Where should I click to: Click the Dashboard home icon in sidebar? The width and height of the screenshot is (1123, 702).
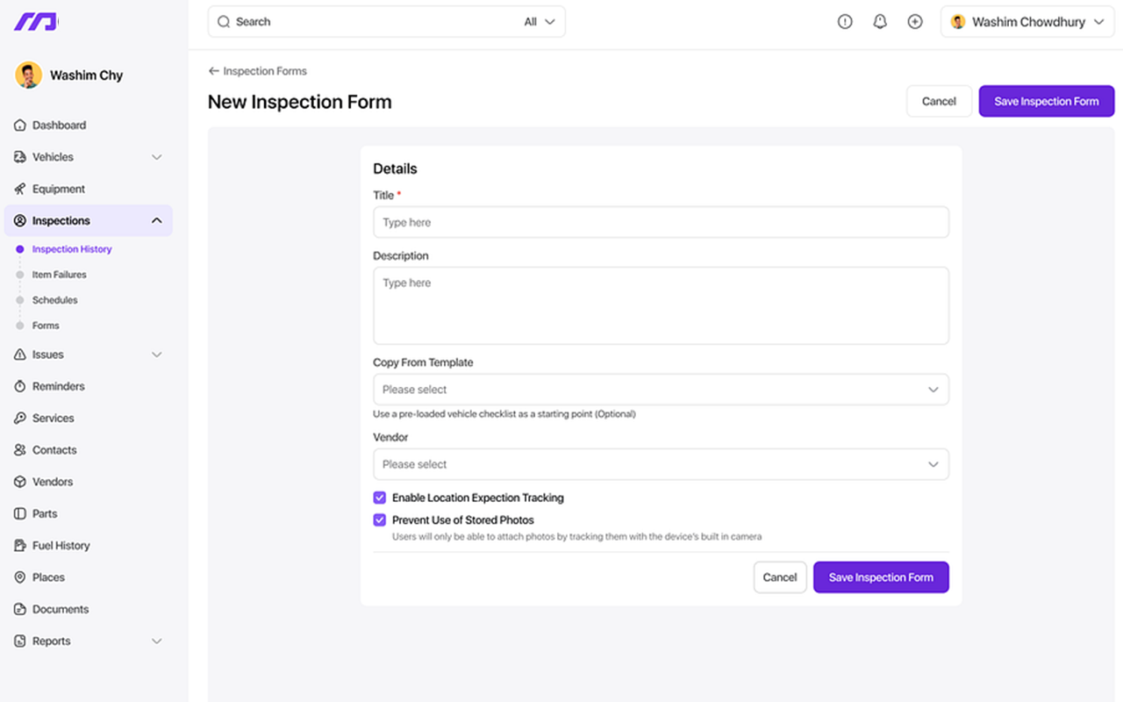(x=20, y=125)
